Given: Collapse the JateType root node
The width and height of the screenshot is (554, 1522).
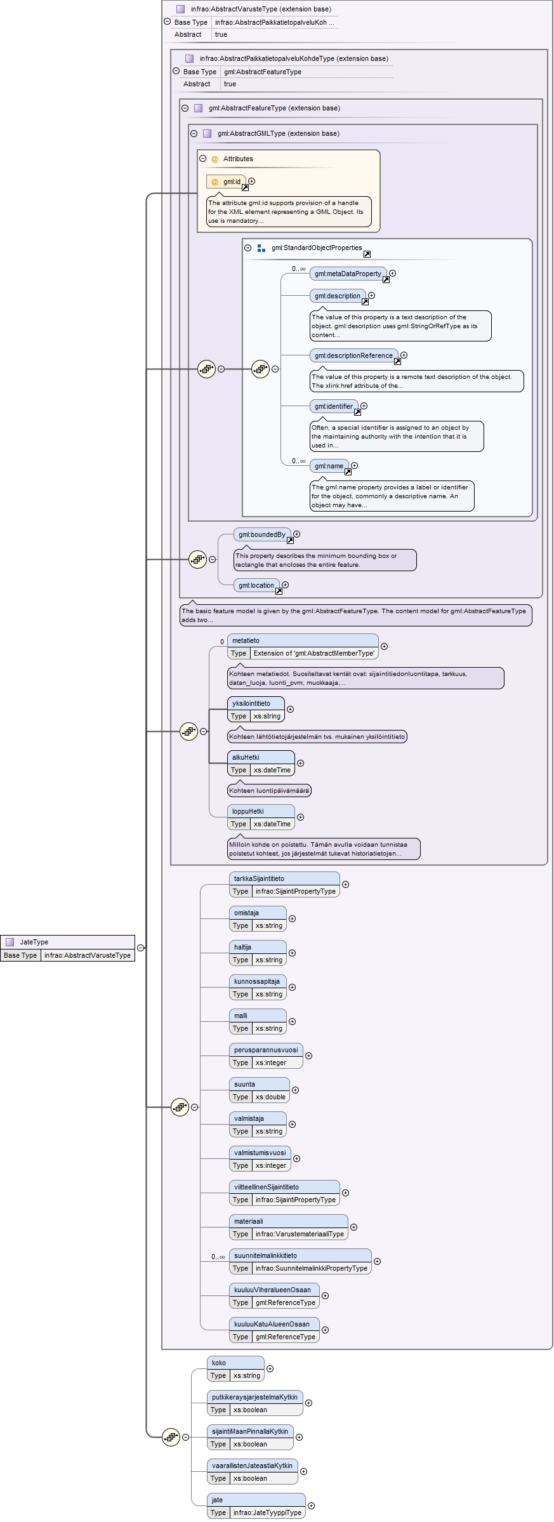Looking at the screenshot, I should [x=140, y=948].
